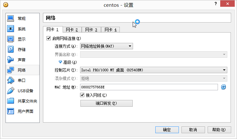Viewport: 237px width, 139px height.
Task: Open the 显示 (Display) monitor icon
Action: point(11,39)
